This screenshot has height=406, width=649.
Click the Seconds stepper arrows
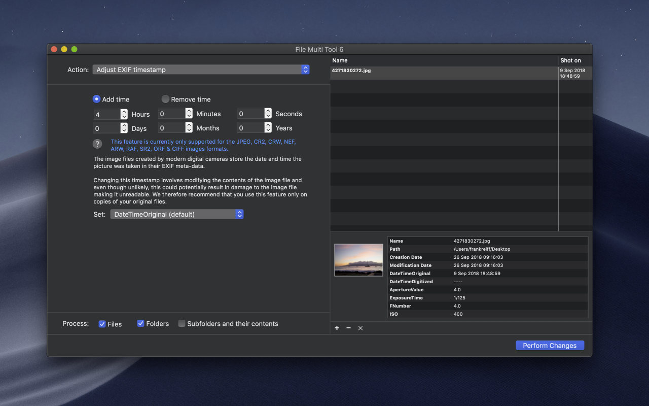pos(268,114)
